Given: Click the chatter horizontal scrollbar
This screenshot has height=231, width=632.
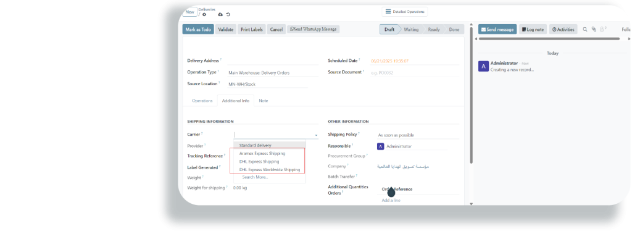Looking at the screenshot, I should point(549,39).
